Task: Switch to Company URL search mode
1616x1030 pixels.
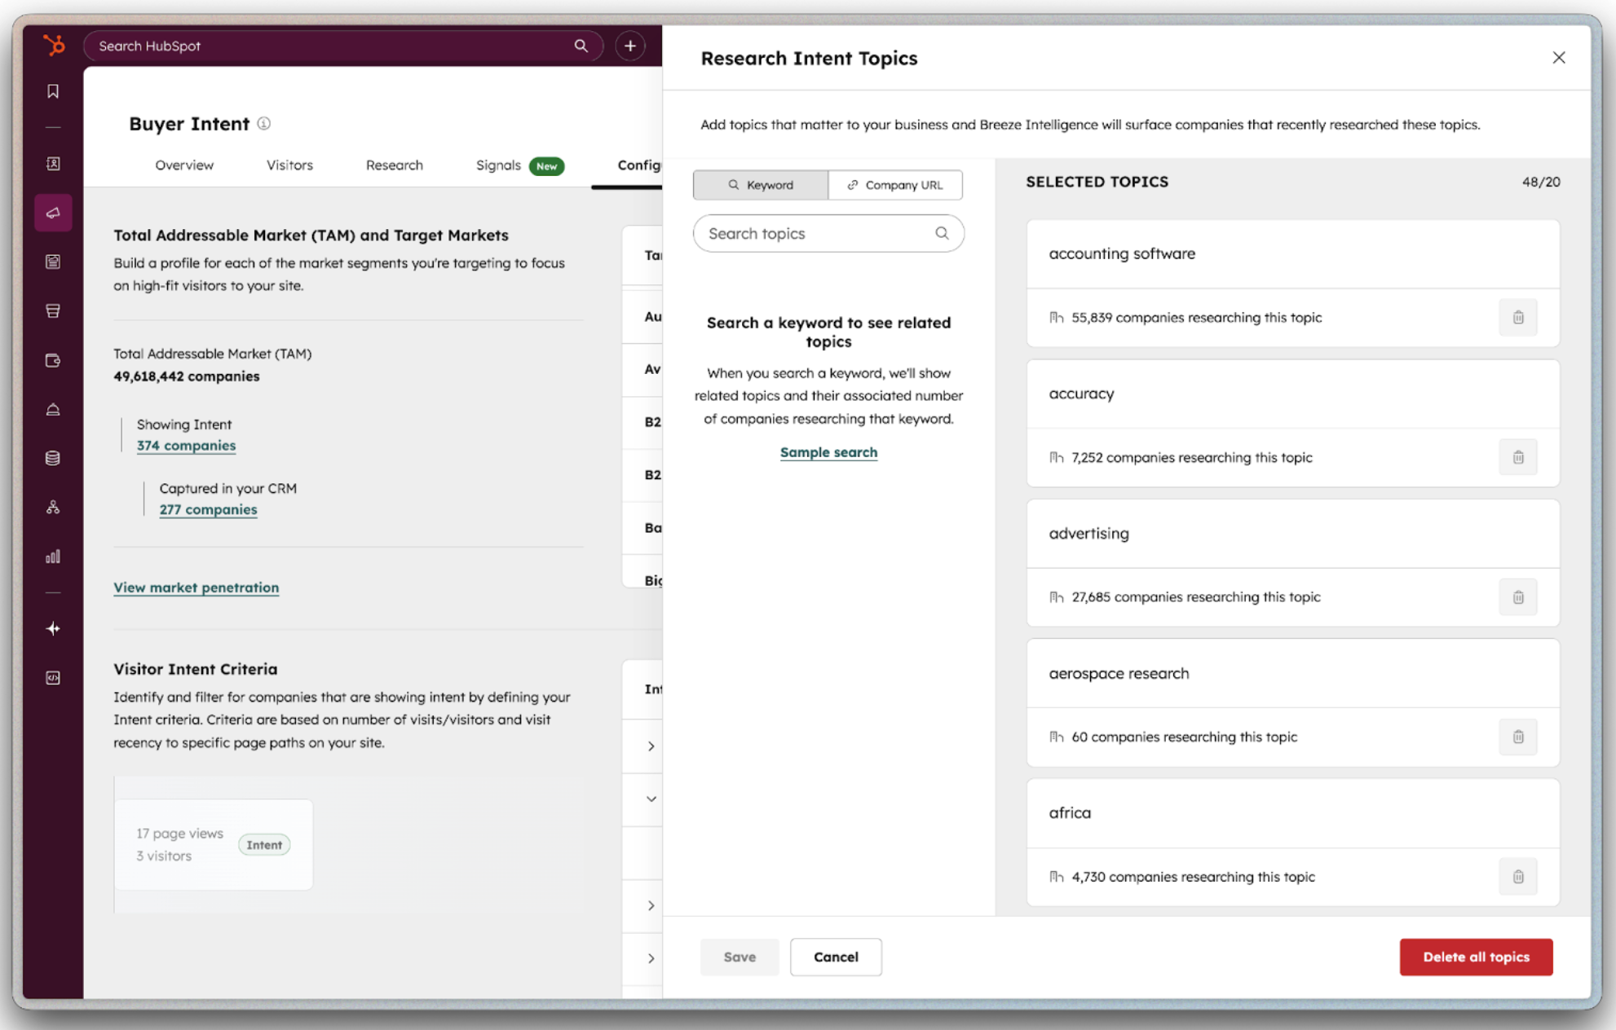Action: coord(894,185)
